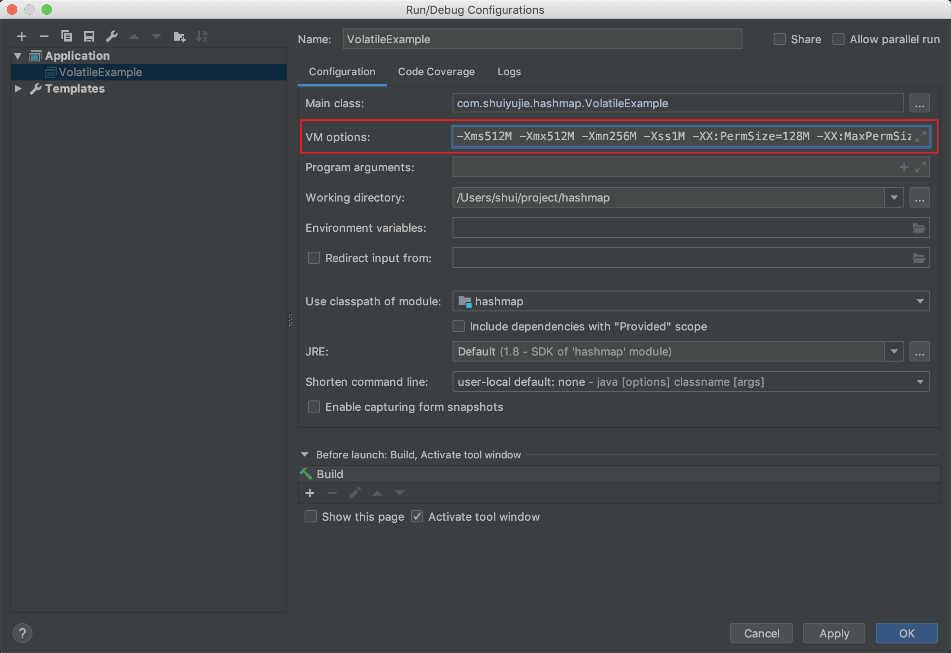
Task: Click the Copy Configuration icon
Action: [x=66, y=36]
